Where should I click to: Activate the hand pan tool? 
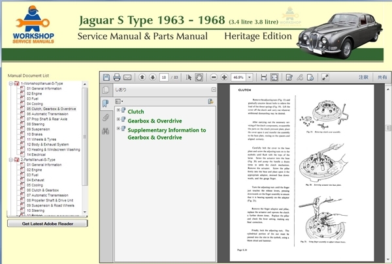pos(199,78)
